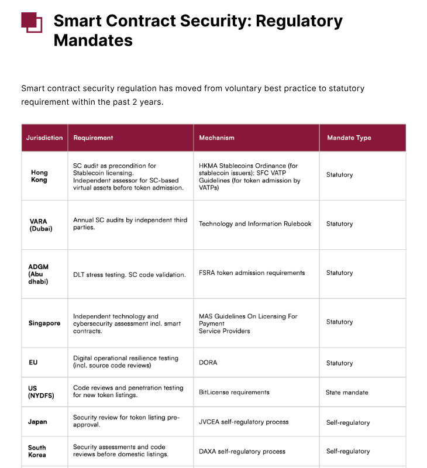Click the Singapore jurisdiction cell
Screen dimensions: 427x468
[x=44, y=323]
